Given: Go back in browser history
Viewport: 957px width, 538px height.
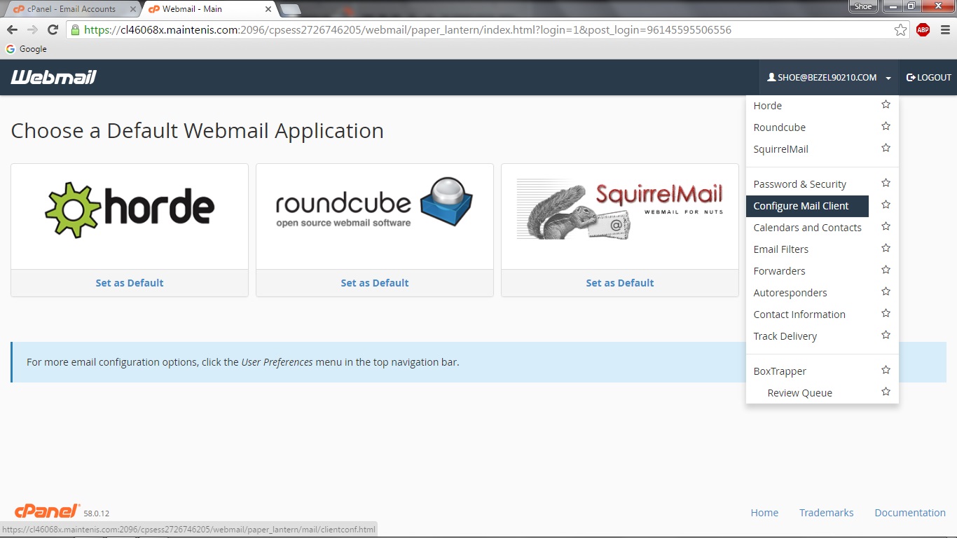Looking at the screenshot, I should [x=12, y=29].
